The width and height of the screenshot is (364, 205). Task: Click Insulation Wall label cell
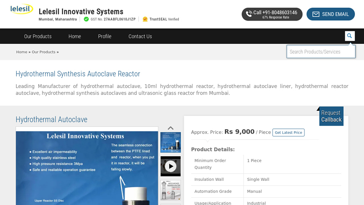(209, 179)
